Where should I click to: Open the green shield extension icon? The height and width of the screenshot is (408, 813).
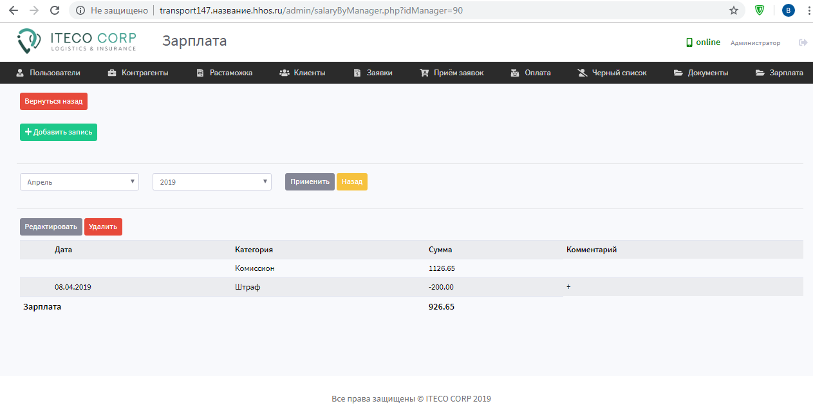(x=760, y=10)
